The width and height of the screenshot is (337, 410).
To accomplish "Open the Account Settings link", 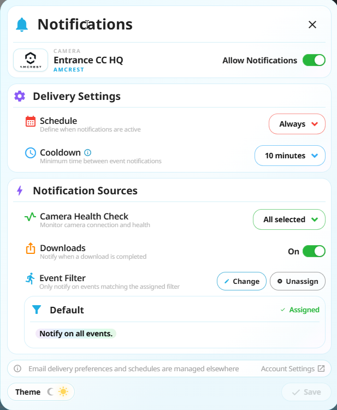I will tap(293, 369).
